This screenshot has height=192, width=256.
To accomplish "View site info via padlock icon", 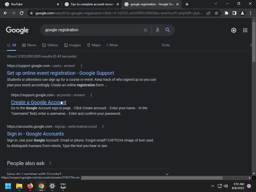I will point(31,13).
